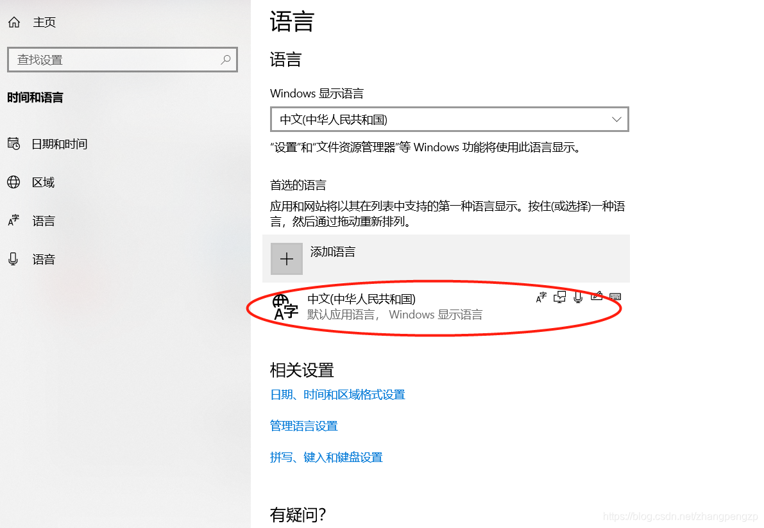
Task: Click the 首选的语言 heading
Action: pos(298,185)
